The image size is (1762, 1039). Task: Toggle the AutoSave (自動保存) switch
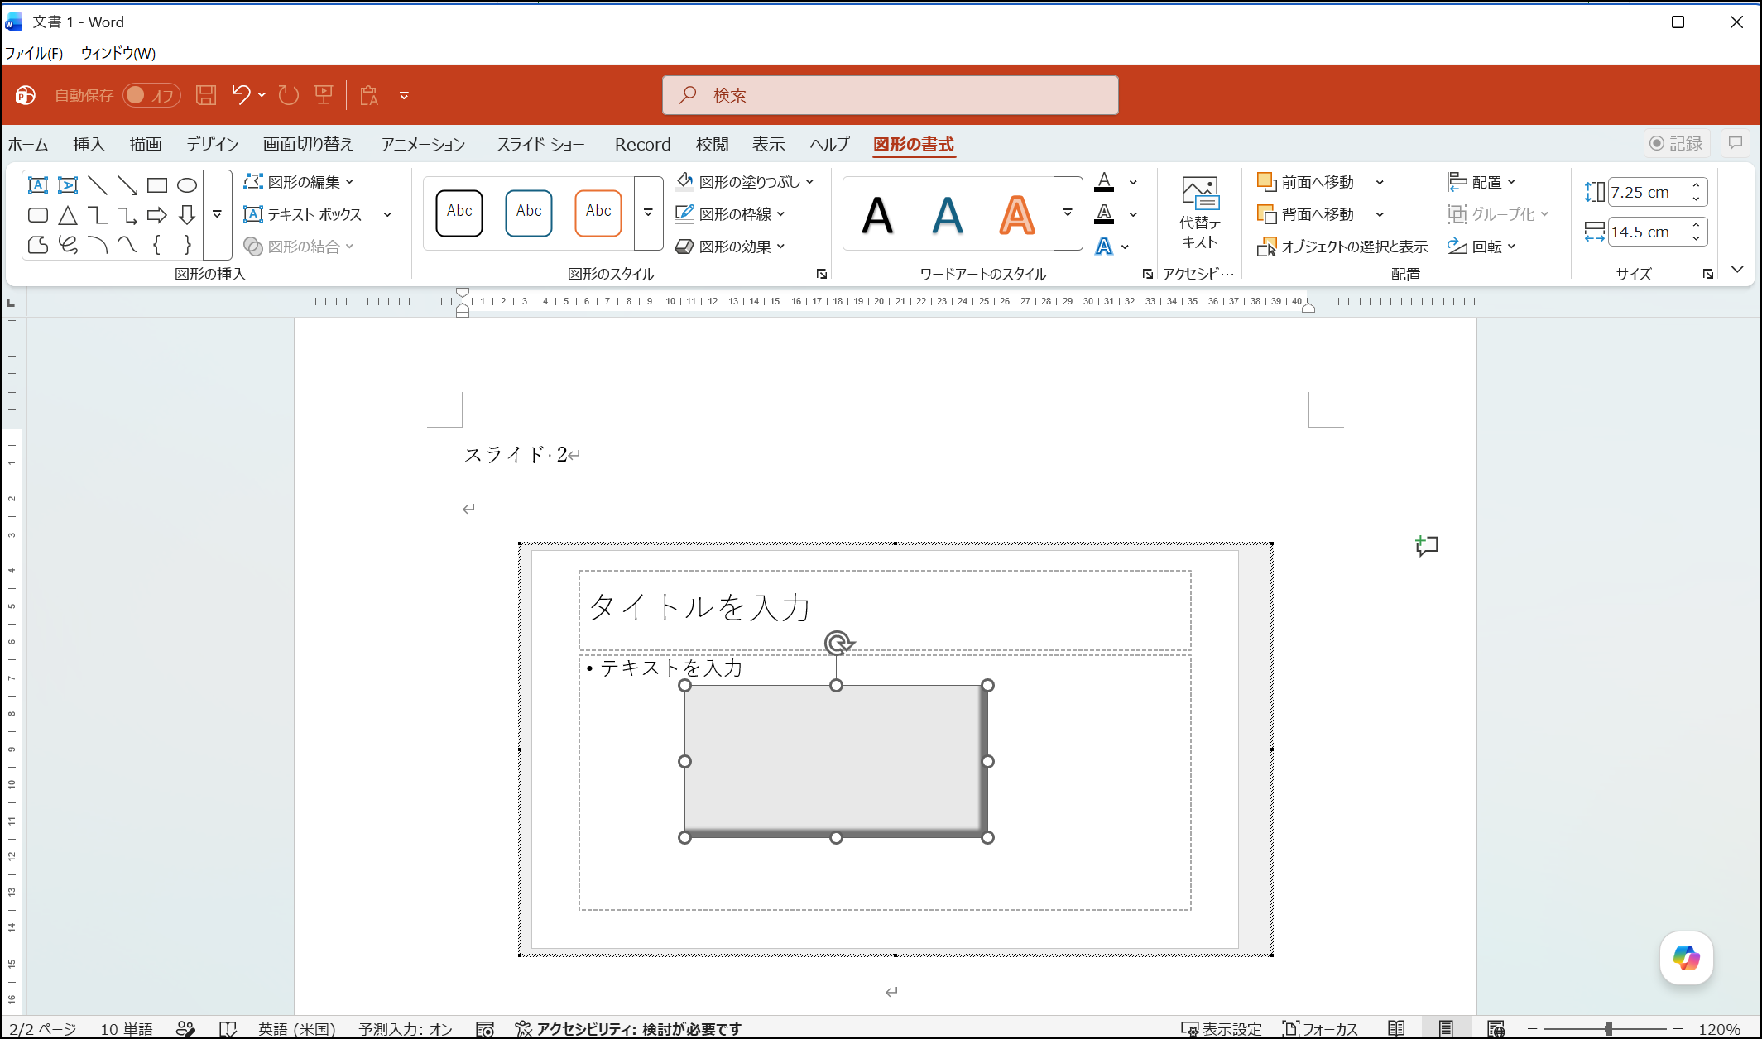tap(151, 95)
